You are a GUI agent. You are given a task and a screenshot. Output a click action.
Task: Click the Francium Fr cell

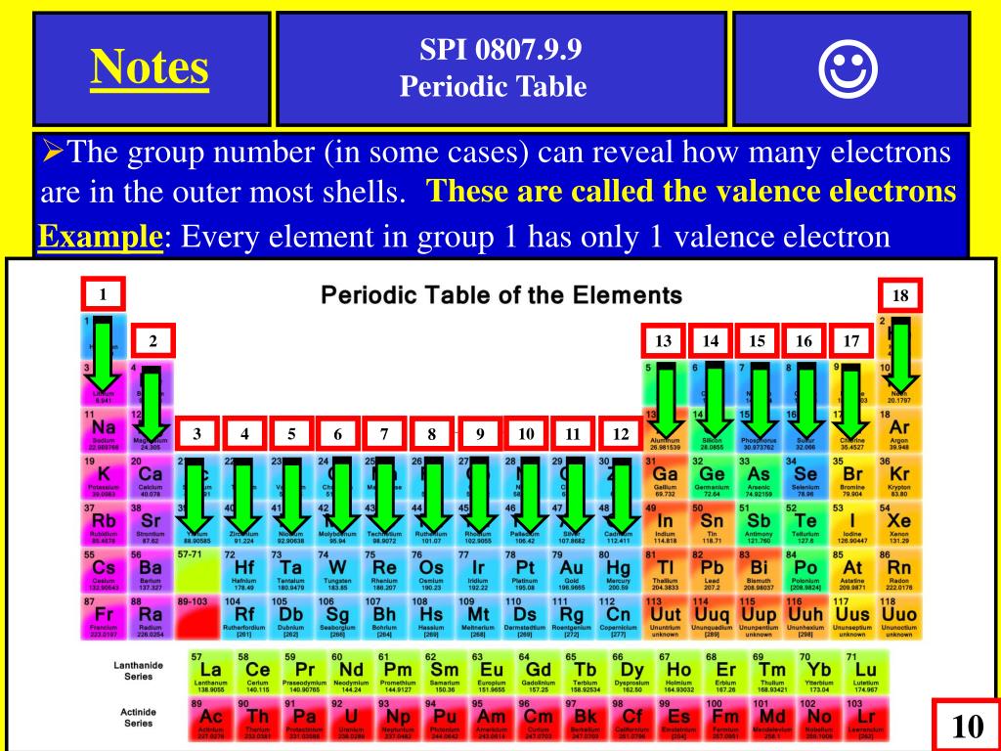click(104, 618)
